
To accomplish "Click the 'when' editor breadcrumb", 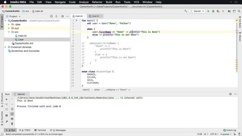I will pos(97,90).
